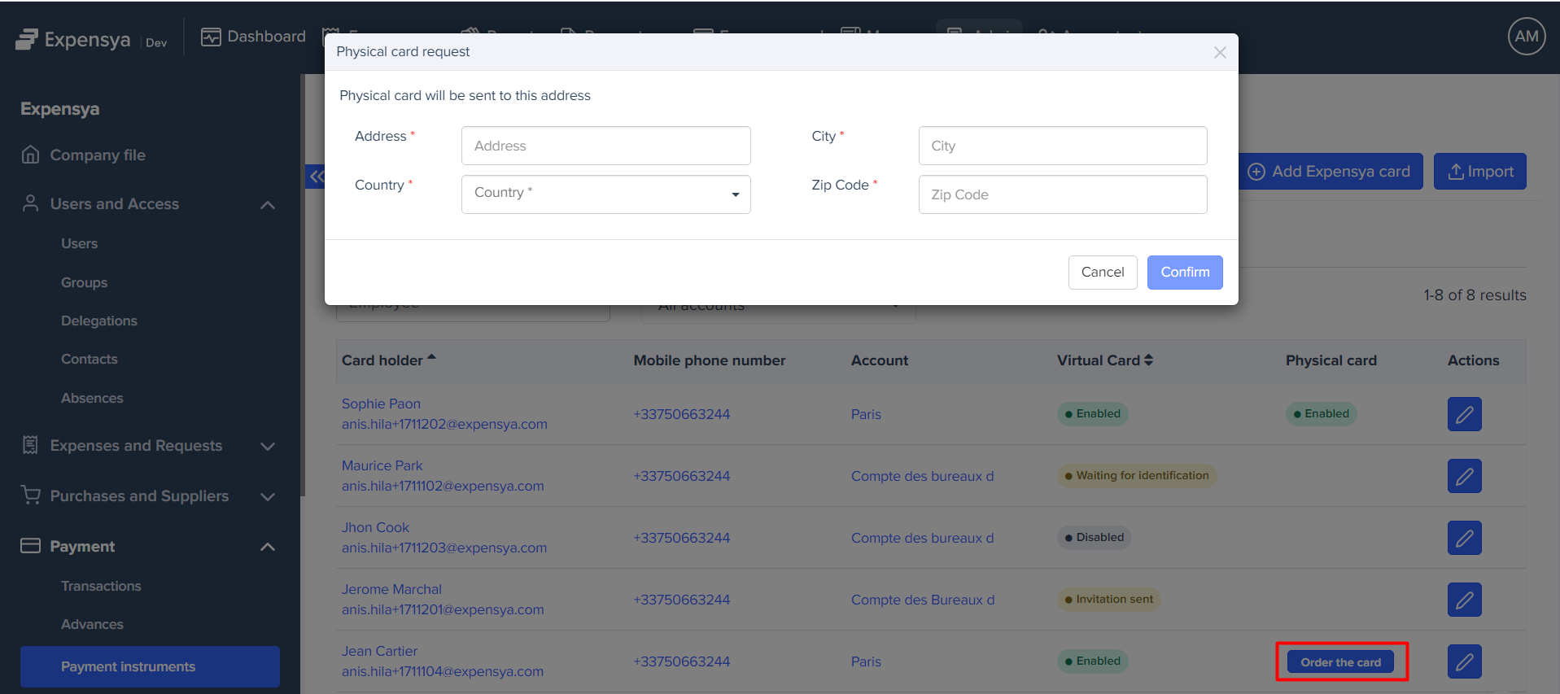This screenshot has height=694, width=1560.
Task: Collapse the sidebar with double-chevron icon
Action: click(316, 177)
